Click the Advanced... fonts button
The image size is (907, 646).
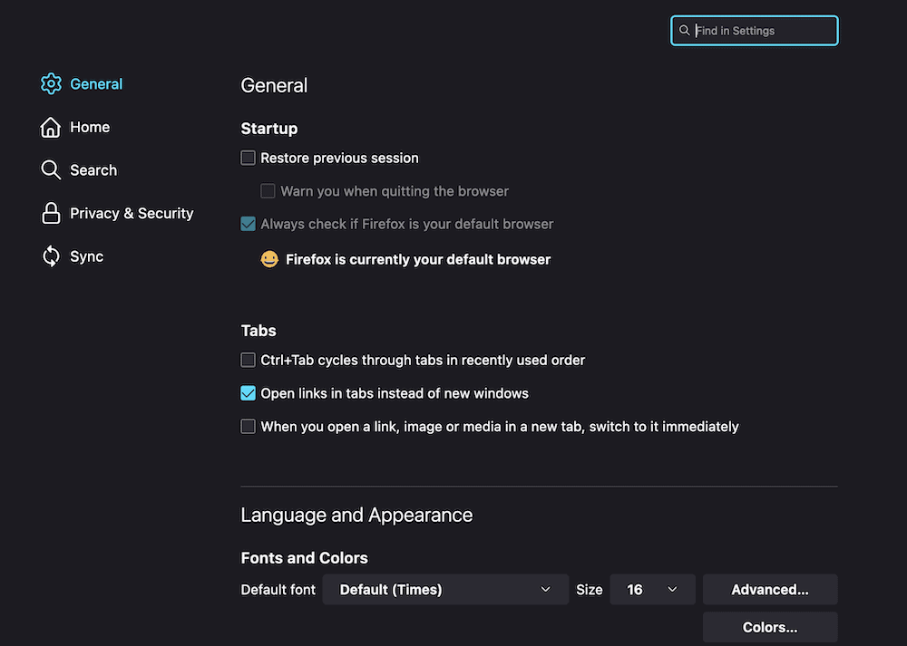click(x=770, y=590)
